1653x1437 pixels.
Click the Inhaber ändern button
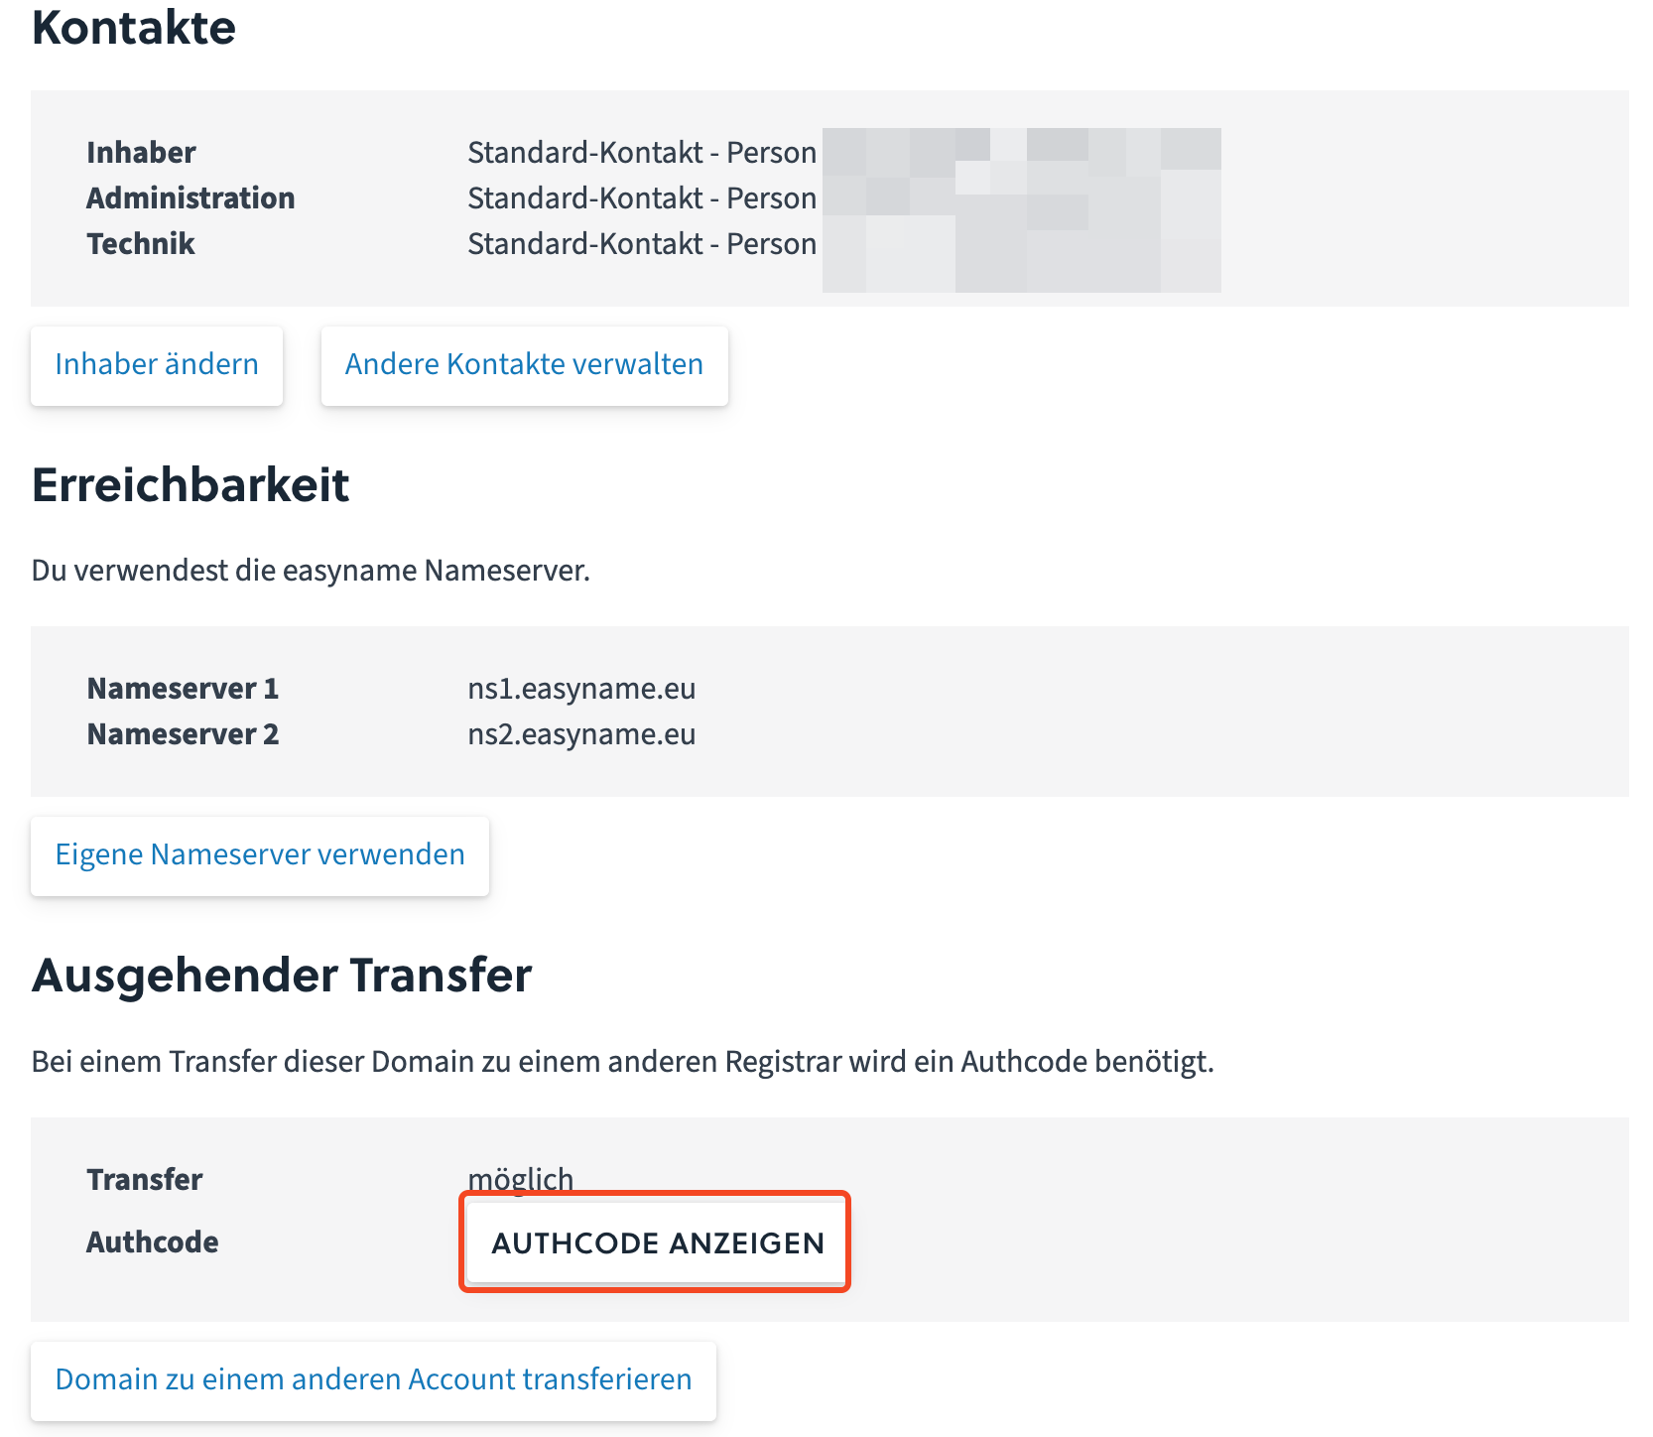click(x=157, y=365)
